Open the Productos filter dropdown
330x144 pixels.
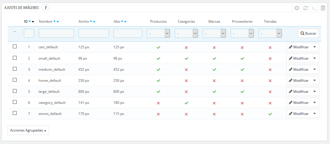click(x=158, y=33)
